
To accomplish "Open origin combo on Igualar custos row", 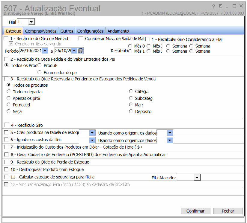I will (170, 140).
